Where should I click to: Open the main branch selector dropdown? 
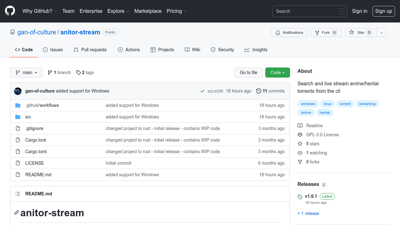point(26,72)
